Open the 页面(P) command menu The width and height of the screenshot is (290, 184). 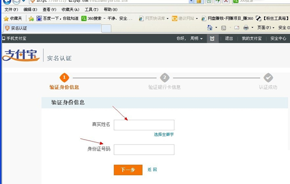(265, 28)
